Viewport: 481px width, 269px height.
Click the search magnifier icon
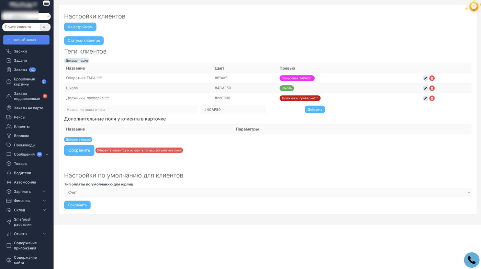click(x=44, y=27)
